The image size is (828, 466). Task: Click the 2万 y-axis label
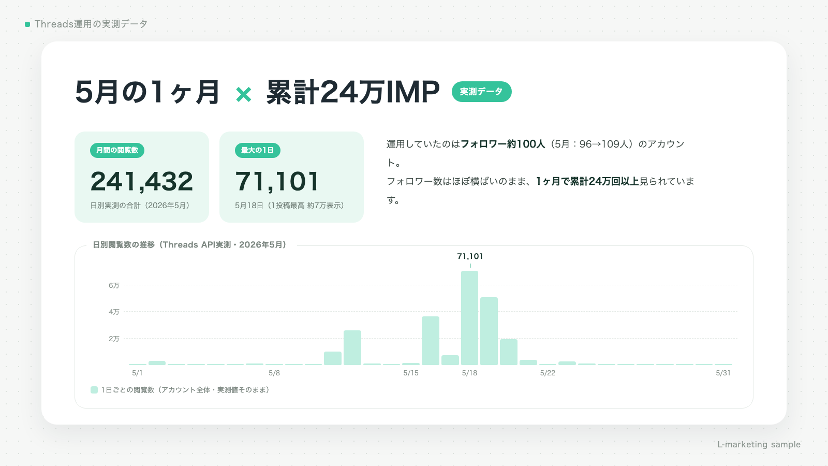(x=114, y=339)
